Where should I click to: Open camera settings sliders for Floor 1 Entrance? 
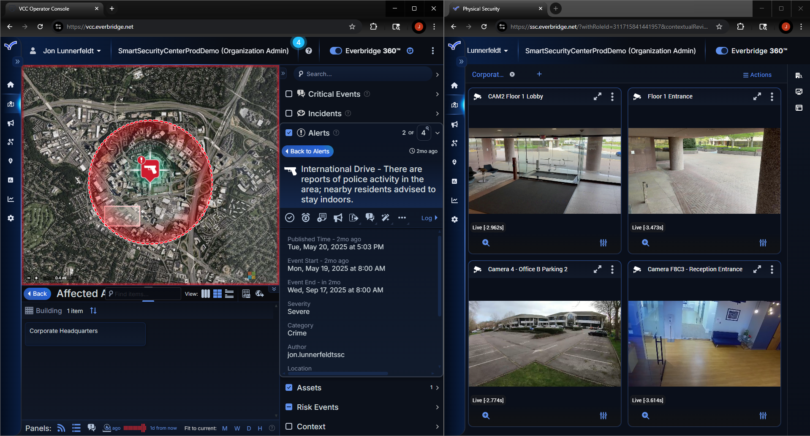(x=763, y=243)
